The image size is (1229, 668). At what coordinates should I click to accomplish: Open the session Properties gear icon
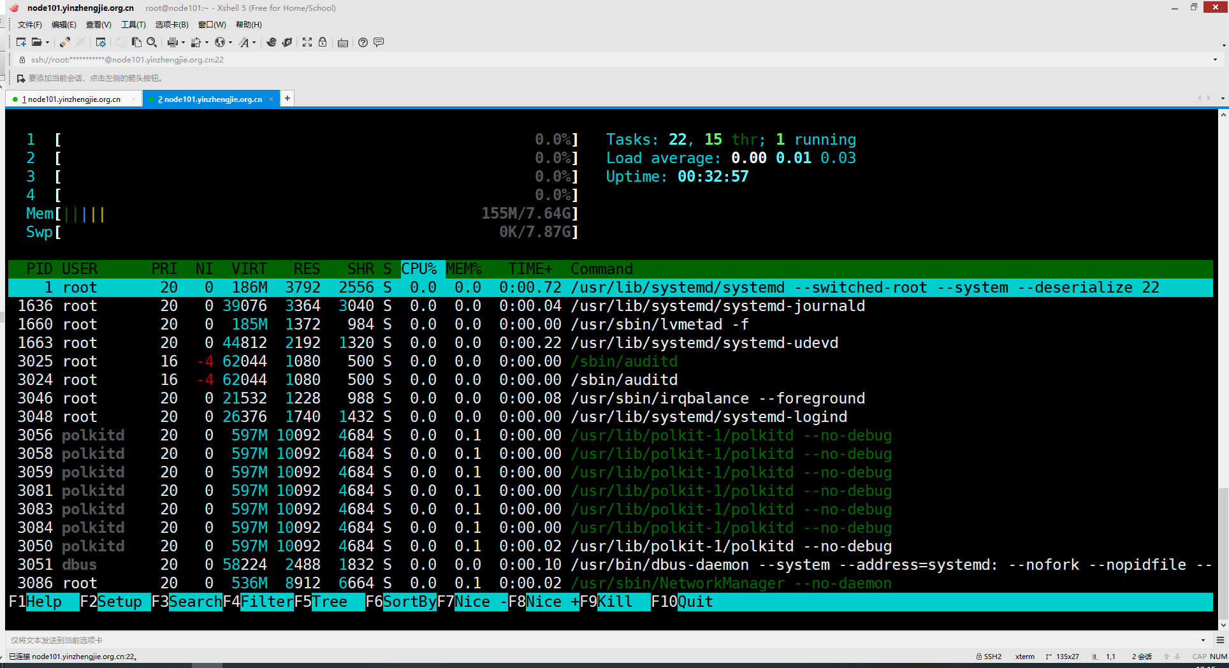pos(101,42)
